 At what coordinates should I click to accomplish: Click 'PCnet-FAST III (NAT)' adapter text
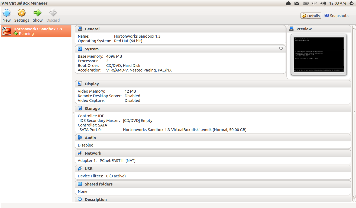pos(118,161)
